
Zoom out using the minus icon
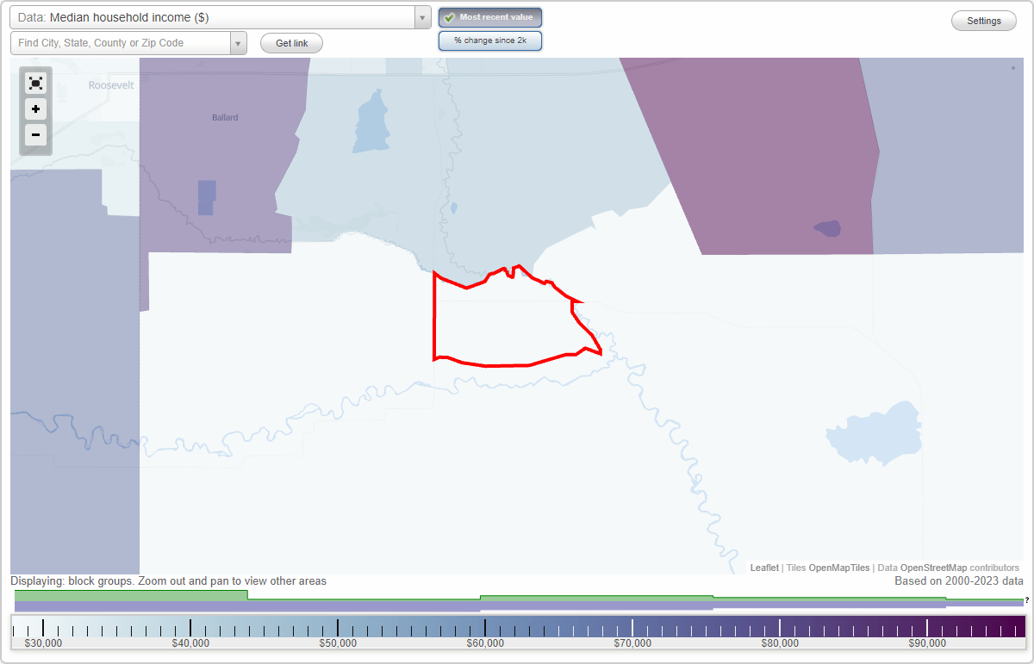click(35, 135)
